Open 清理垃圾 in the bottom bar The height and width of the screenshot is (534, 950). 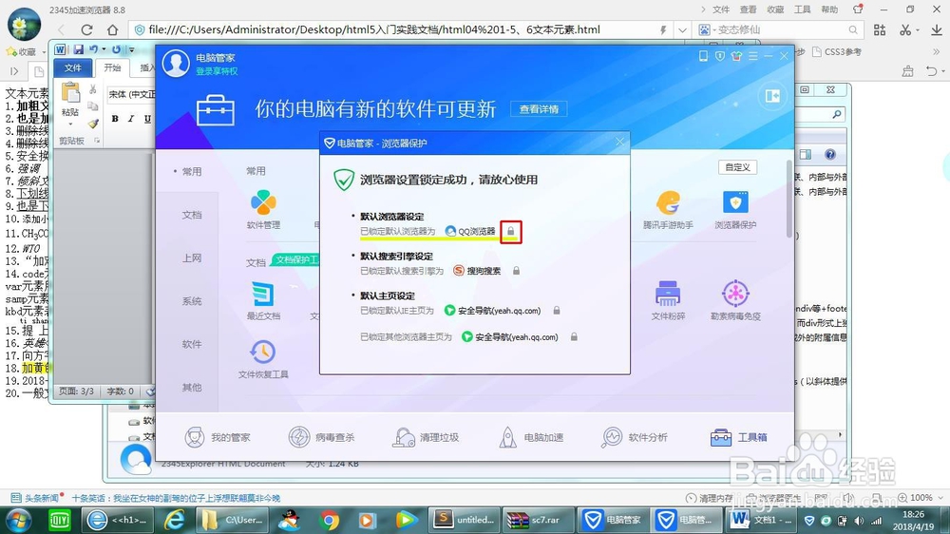pos(426,437)
